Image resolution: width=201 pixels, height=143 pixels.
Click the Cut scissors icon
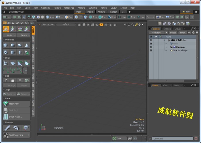pyautogui.click(x=6, y=80)
